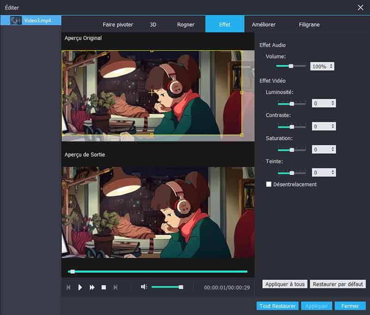
Task: Close the Éditer dialog with X icon
Action: (360, 7)
